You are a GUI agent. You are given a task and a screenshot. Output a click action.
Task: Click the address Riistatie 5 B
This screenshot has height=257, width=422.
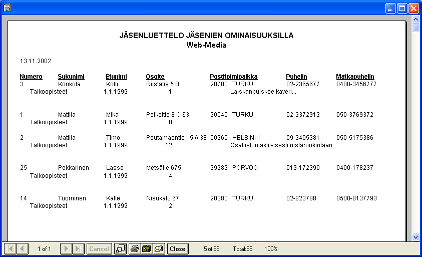click(x=163, y=84)
